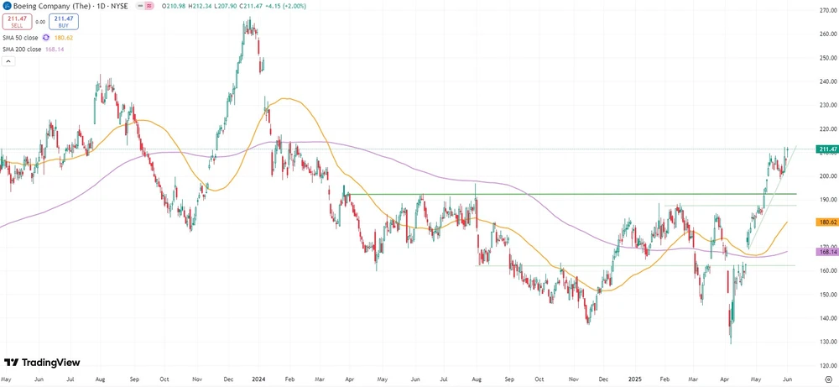This screenshot has width=839, height=387.
Task: Select the SMA 200 close legend
Action: 22,50
